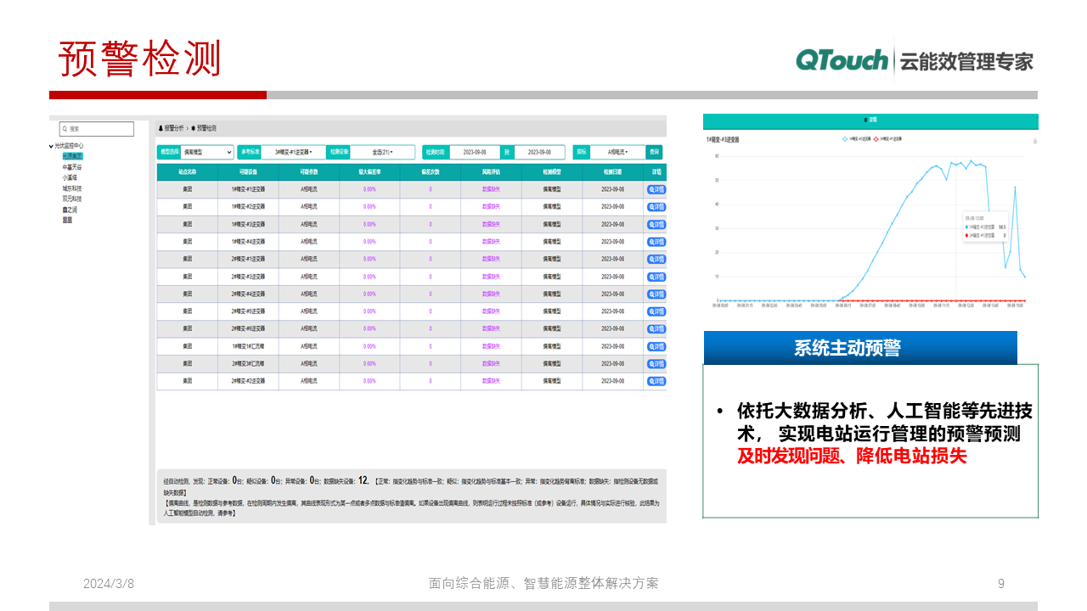1087x611 pixels.
Task: Open the 模型选择 model dropdown
Action: 206,151
